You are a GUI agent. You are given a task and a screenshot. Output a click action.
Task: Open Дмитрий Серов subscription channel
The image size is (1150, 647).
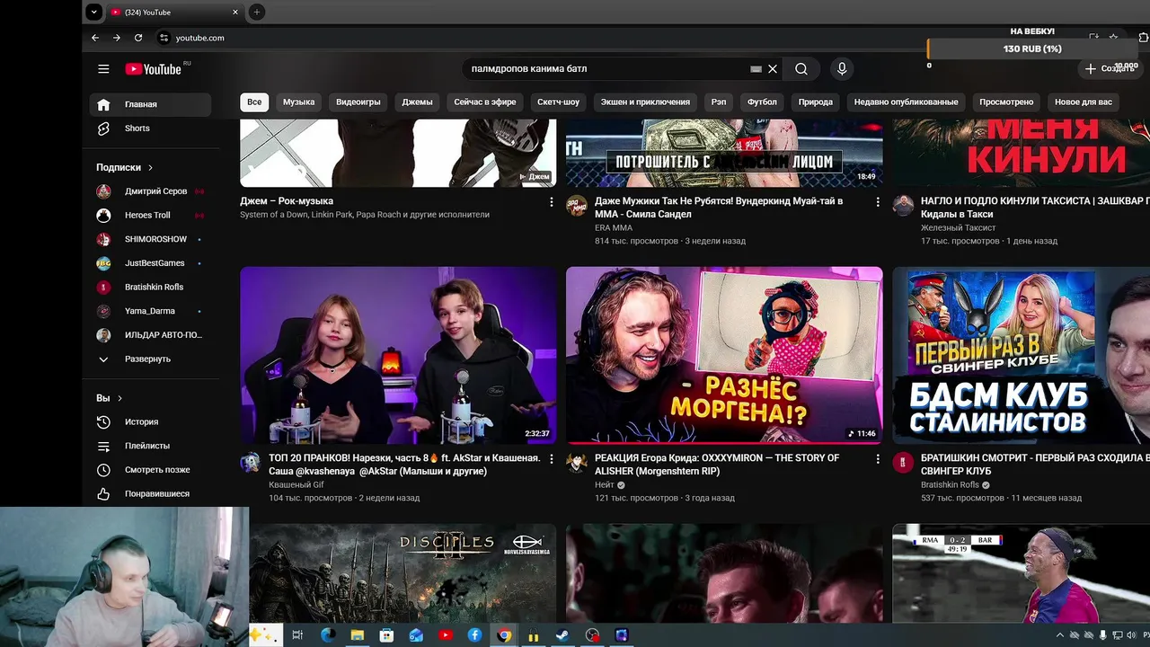pyautogui.click(x=150, y=191)
